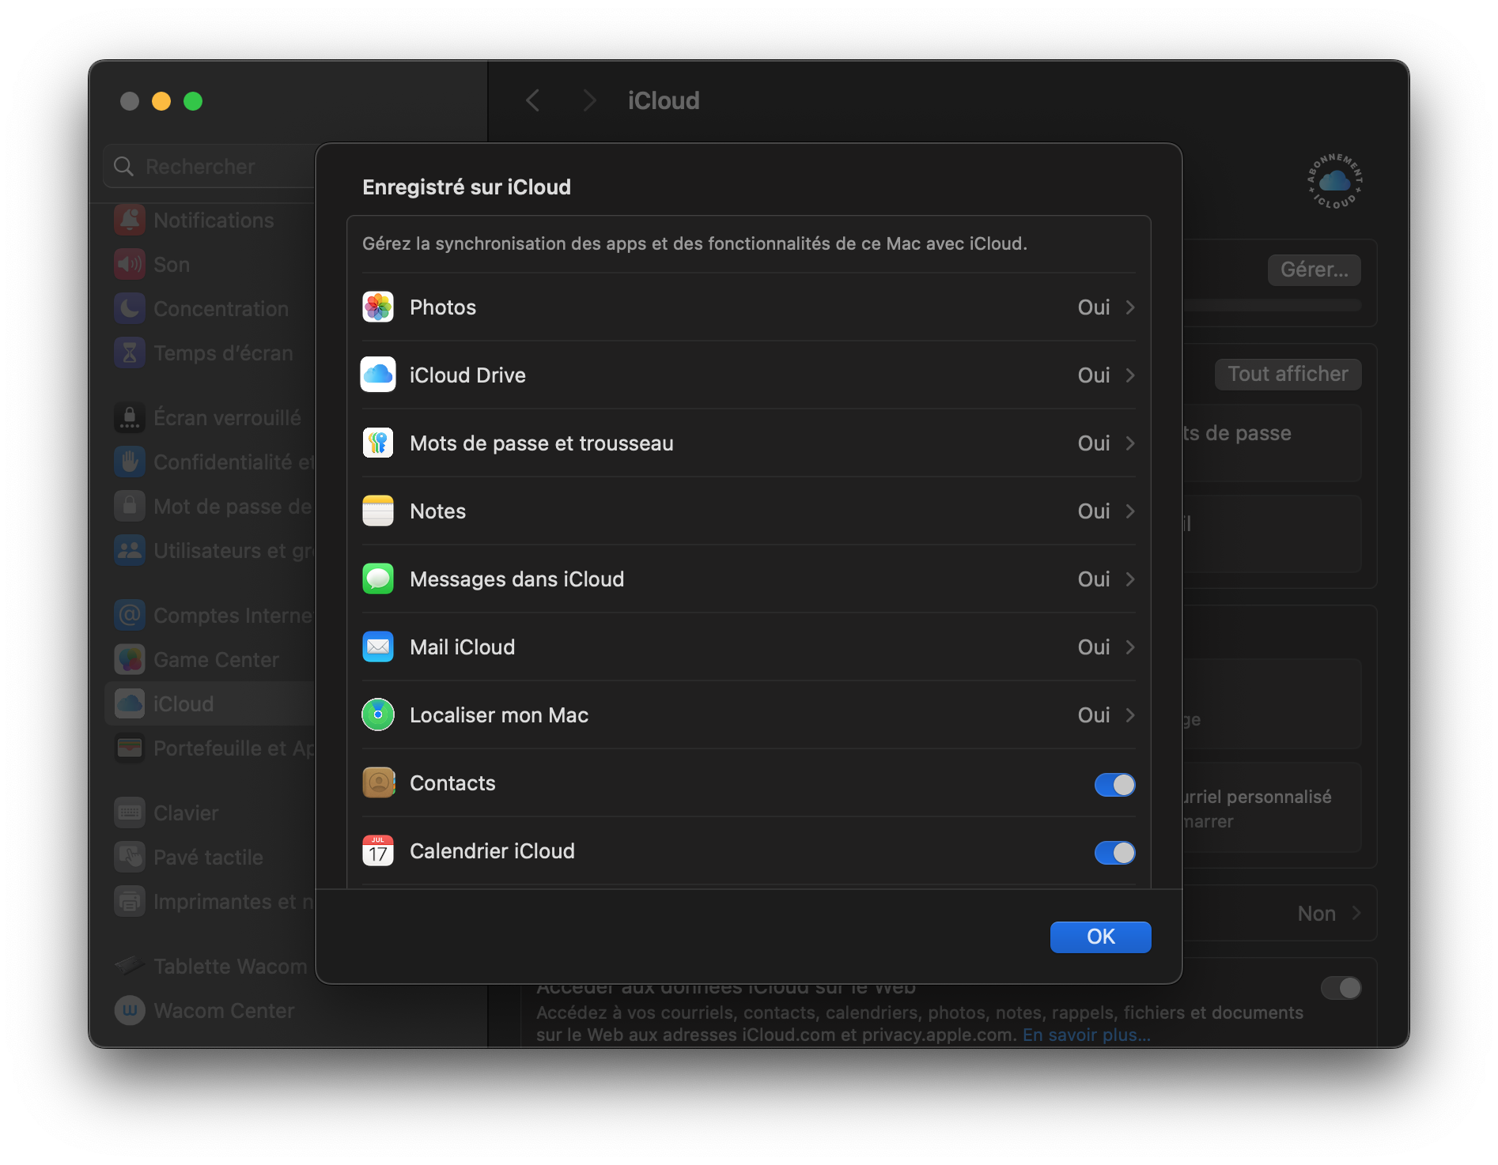This screenshot has height=1165, width=1498.
Task: Go back with the left arrow button
Action: coord(533,101)
